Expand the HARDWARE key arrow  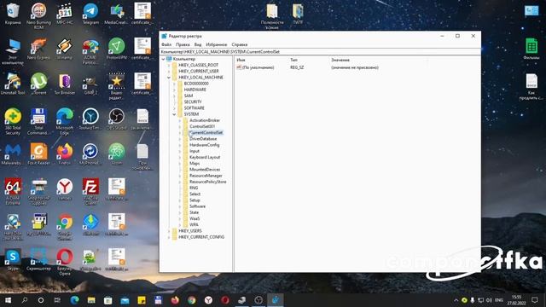(174, 90)
